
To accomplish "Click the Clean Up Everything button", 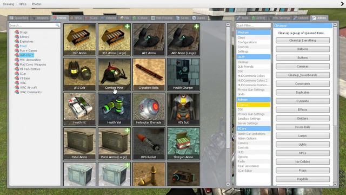I will pos(303,41).
